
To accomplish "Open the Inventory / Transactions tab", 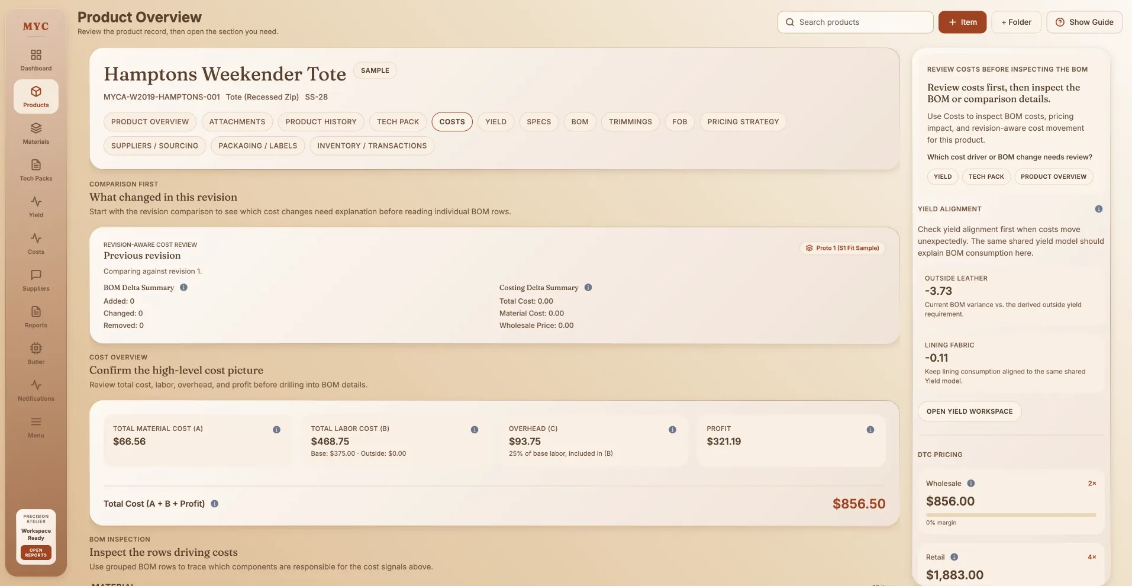I will pos(372,146).
